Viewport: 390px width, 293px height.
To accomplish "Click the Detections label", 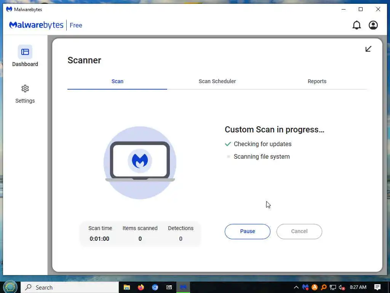I will click(x=181, y=228).
